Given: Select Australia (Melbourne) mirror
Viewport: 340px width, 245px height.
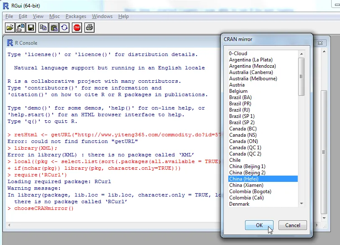Looking at the screenshot, I should pyautogui.click(x=263, y=79).
